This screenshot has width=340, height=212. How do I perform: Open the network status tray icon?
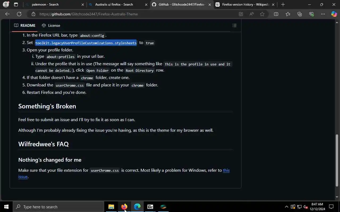click(299, 207)
